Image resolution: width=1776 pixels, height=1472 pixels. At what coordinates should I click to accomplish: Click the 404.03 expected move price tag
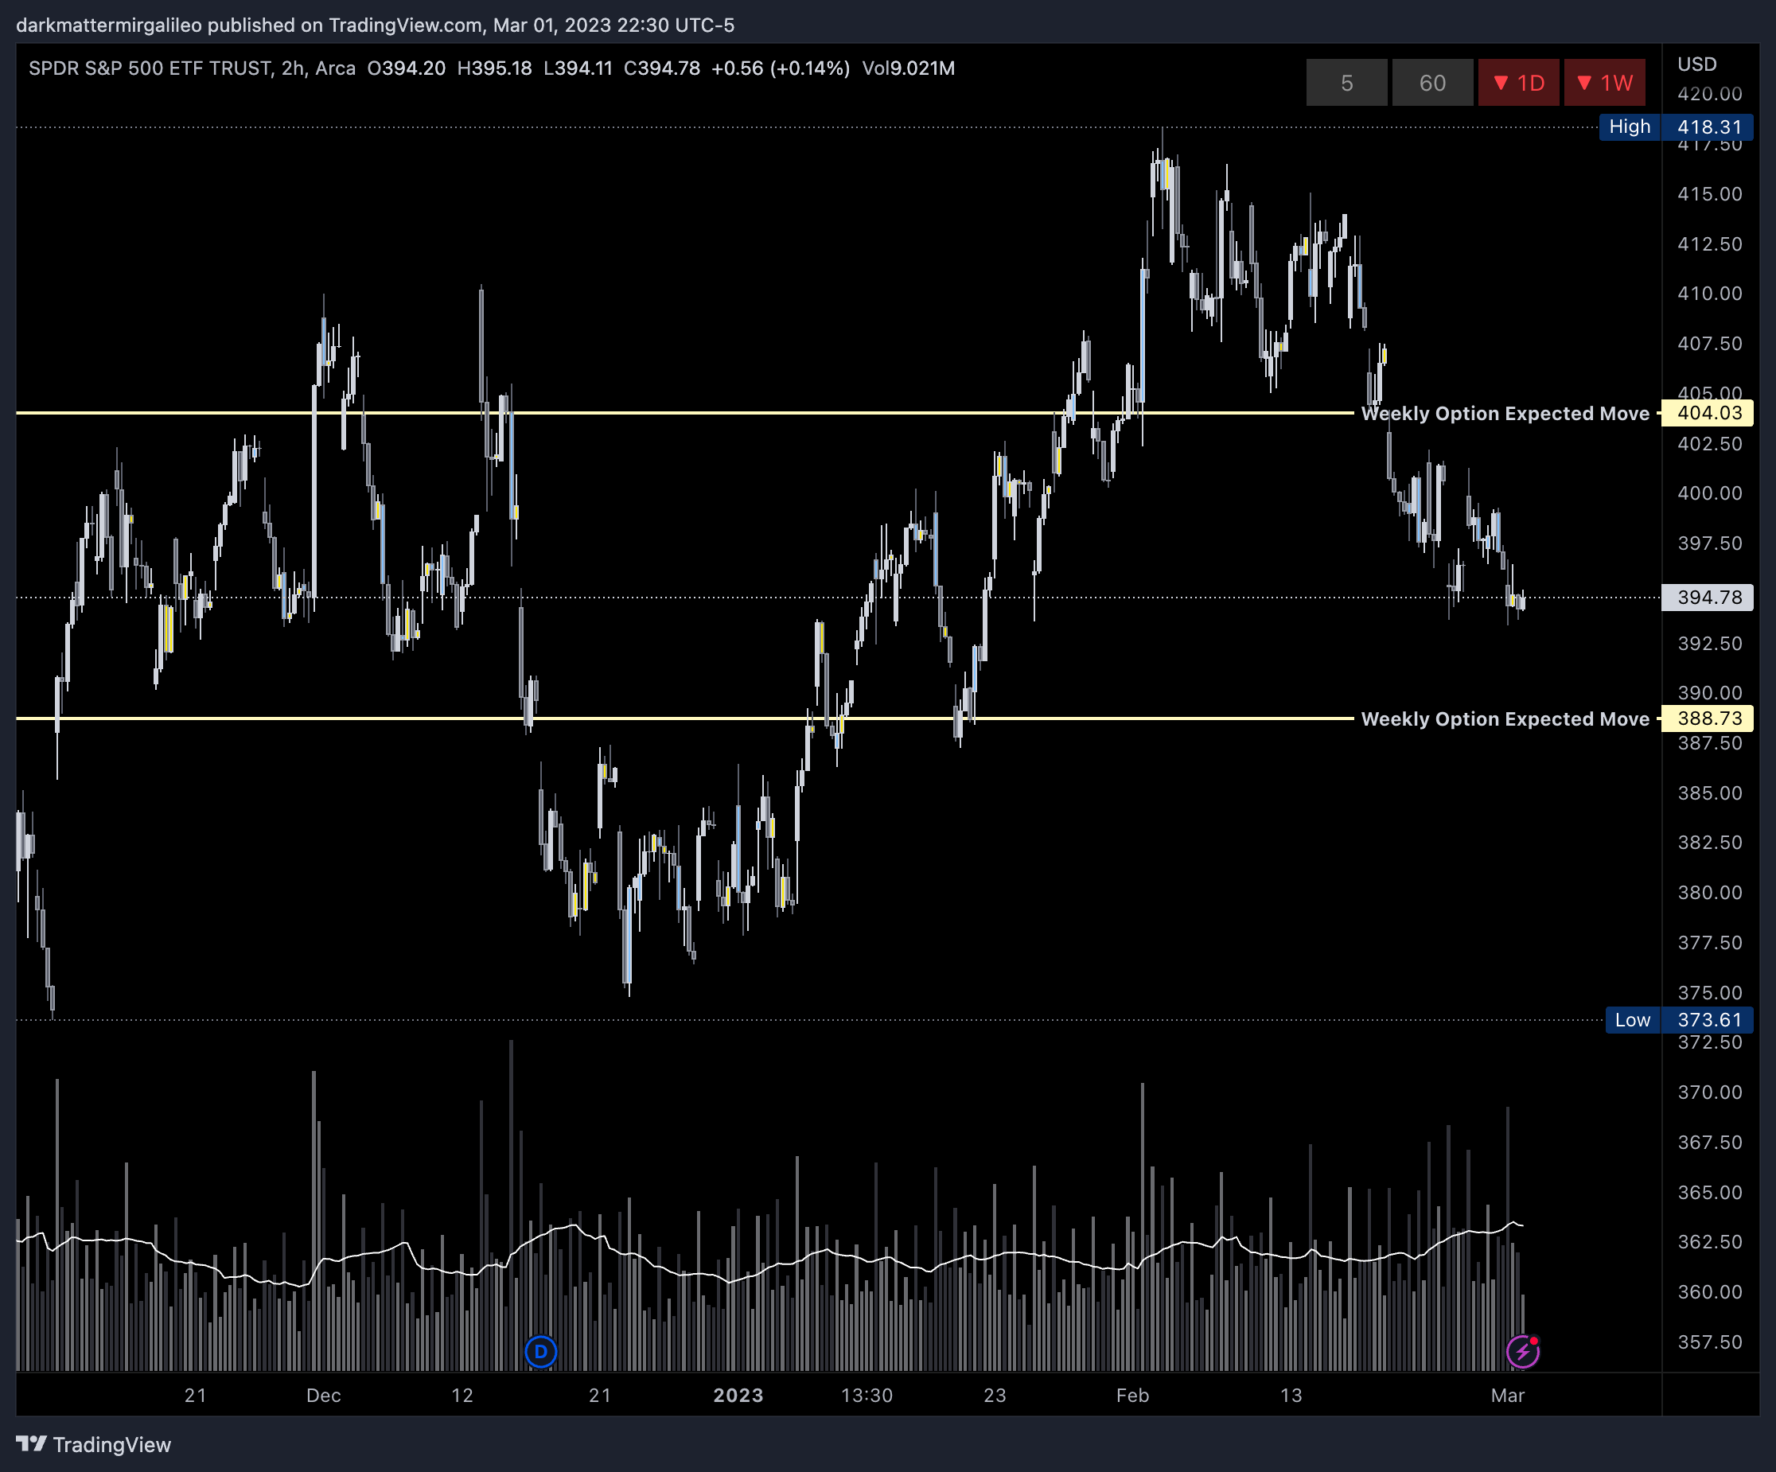pos(1708,414)
